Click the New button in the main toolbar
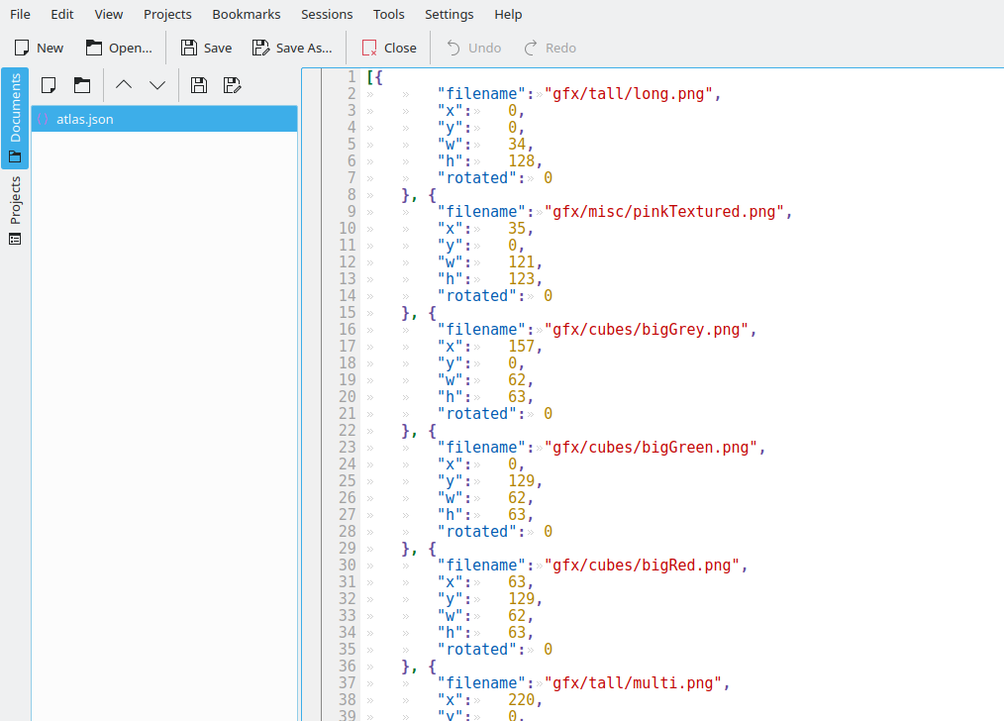Viewport: 1004px width, 721px height. pos(39,48)
